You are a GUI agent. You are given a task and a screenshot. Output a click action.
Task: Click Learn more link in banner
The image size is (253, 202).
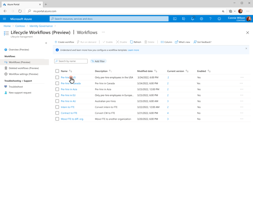pyautogui.click(x=133, y=50)
